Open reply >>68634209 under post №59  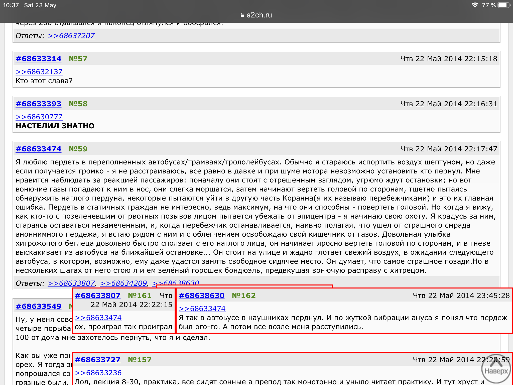click(x=123, y=283)
